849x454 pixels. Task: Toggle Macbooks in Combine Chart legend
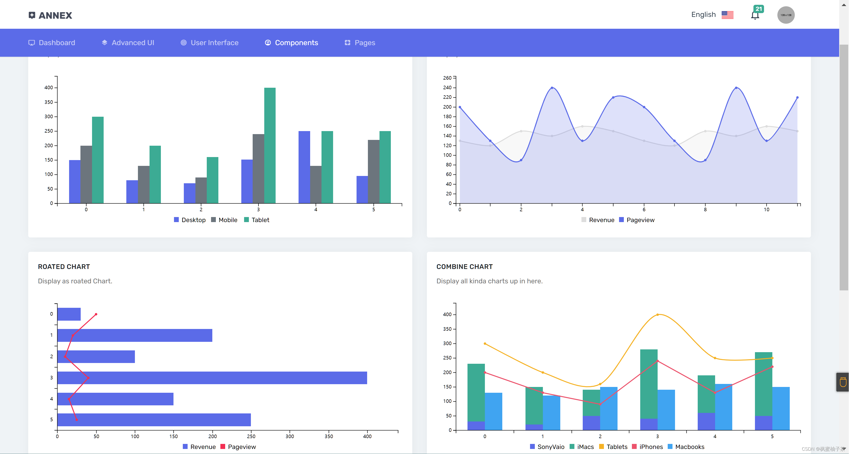tap(686, 447)
